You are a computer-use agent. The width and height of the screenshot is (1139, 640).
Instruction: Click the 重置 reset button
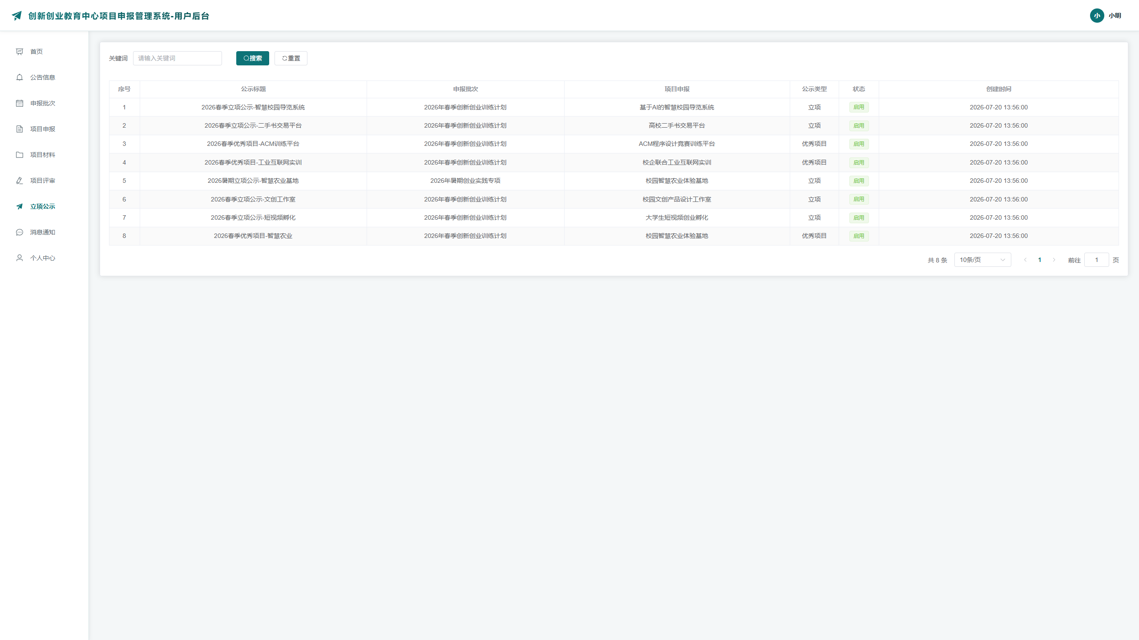click(291, 58)
